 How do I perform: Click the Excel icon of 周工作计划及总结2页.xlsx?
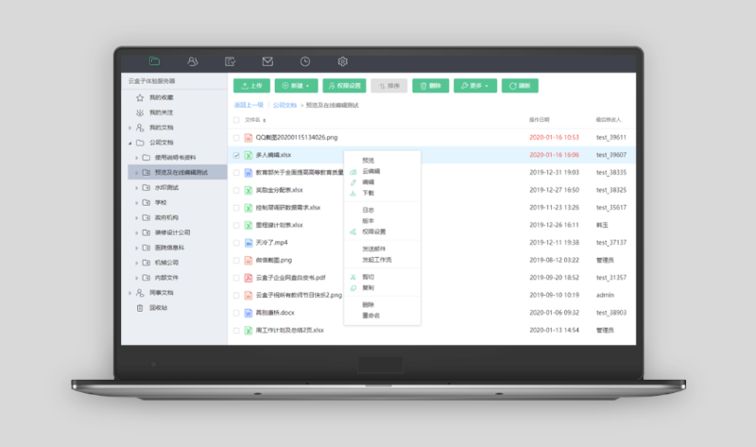pos(249,331)
